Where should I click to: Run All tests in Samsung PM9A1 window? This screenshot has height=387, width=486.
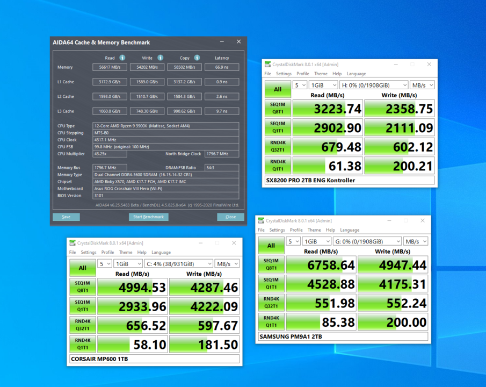[271, 245]
